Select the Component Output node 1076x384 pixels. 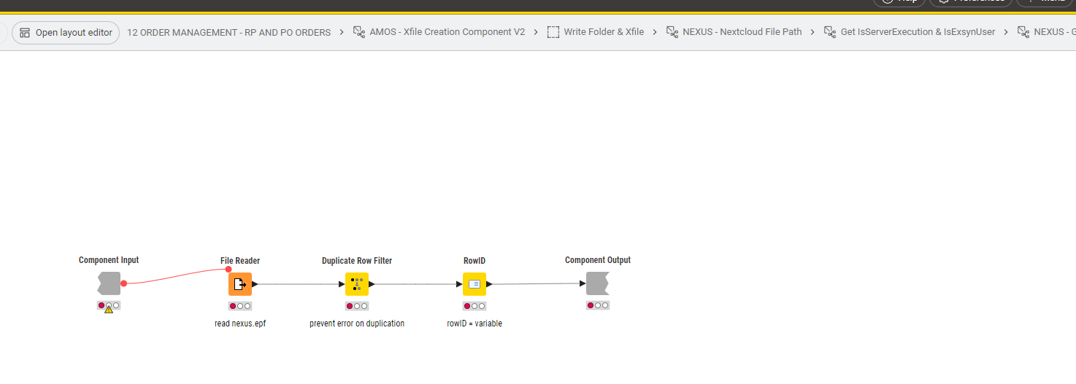pyautogui.click(x=597, y=283)
